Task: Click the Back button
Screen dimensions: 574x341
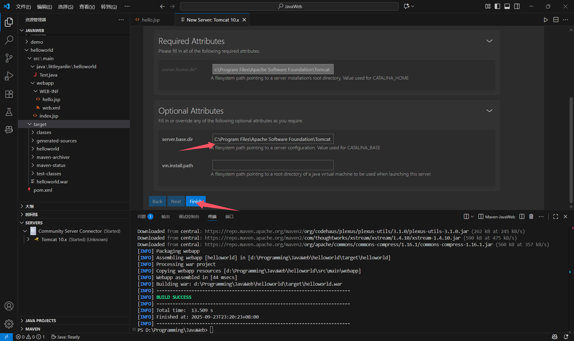Action: (157, 201)
